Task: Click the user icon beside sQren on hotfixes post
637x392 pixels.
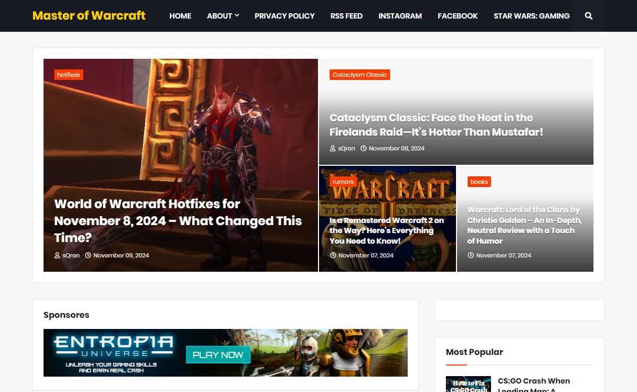Action: pos(57,255)
